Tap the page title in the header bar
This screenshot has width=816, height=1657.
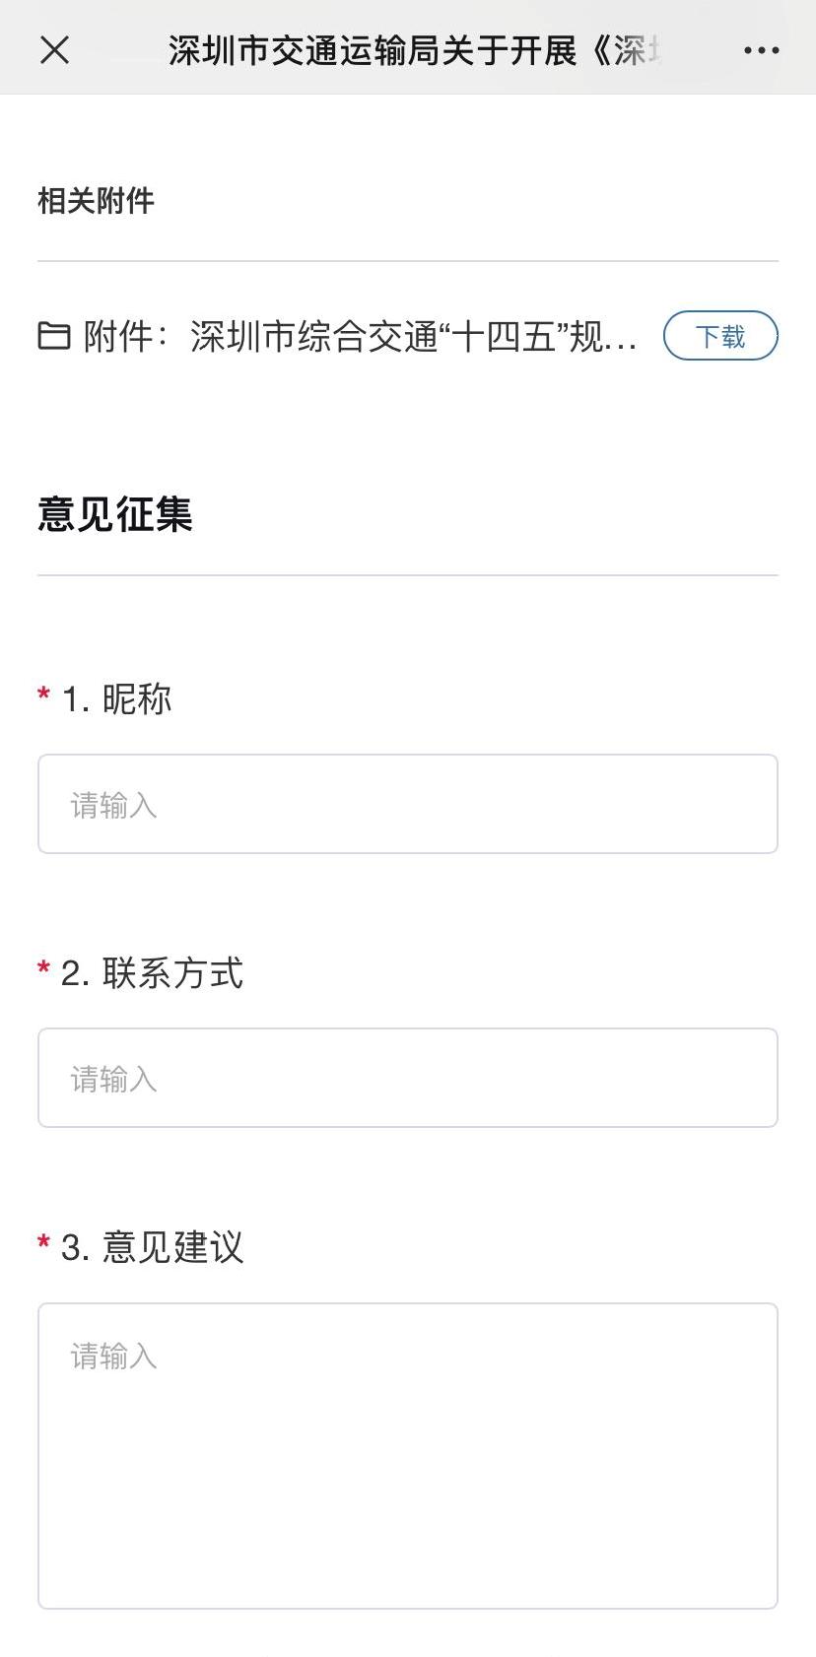click(414, 50)
